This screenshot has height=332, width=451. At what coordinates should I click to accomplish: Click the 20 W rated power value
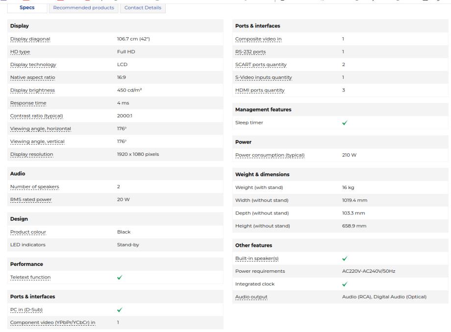pos(124,199)
